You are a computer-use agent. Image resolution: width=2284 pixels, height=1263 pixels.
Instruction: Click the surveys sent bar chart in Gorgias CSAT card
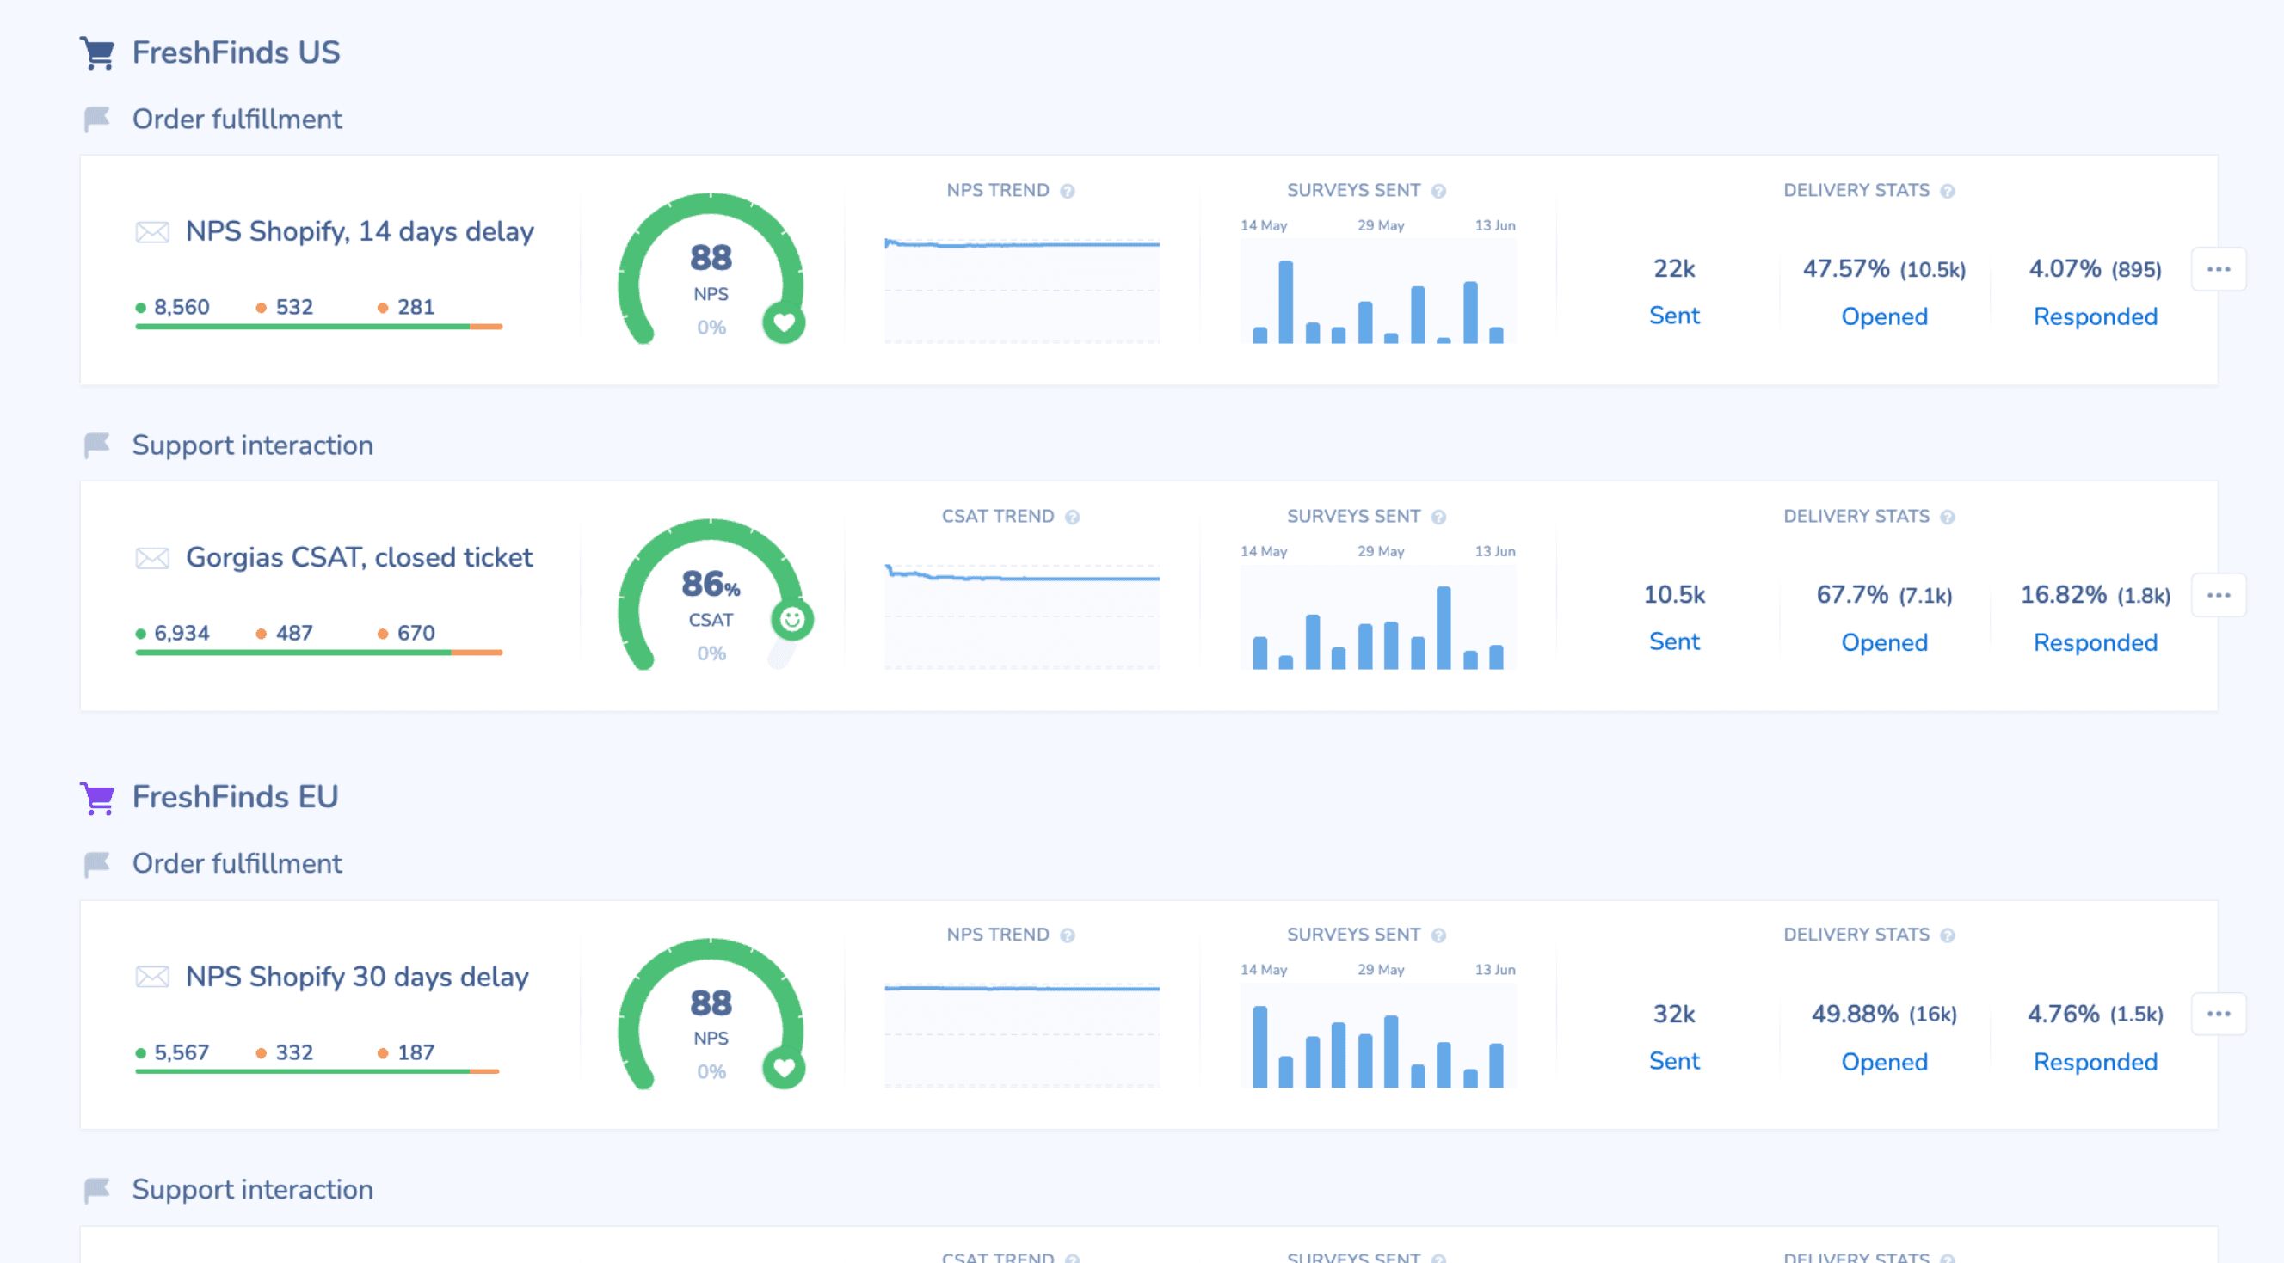[1378, 616]
